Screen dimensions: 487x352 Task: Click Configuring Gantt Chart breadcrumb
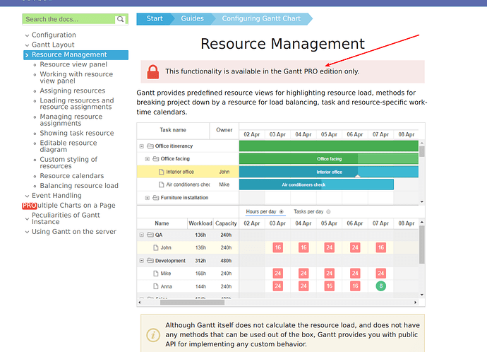[x=261, y=18]
